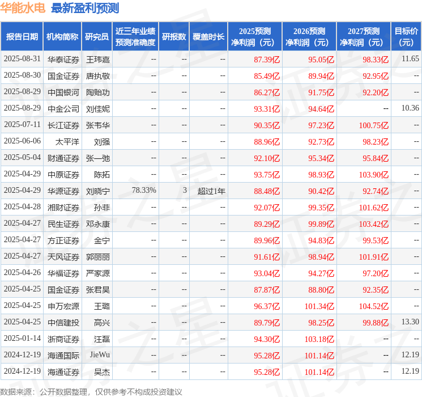Screen dimensions: 422x397
Task: Click the 目标价 column header
Action: (x=406, y=36)
